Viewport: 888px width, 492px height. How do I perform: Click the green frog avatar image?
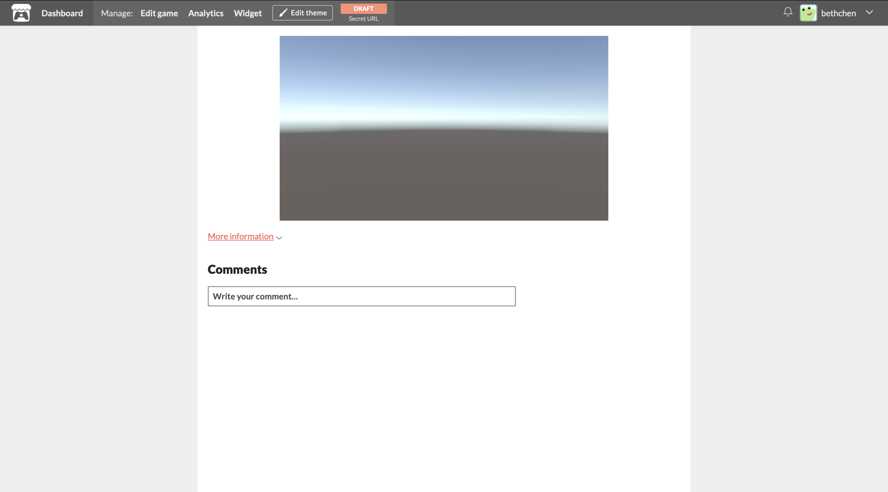[x=808, y=13]
